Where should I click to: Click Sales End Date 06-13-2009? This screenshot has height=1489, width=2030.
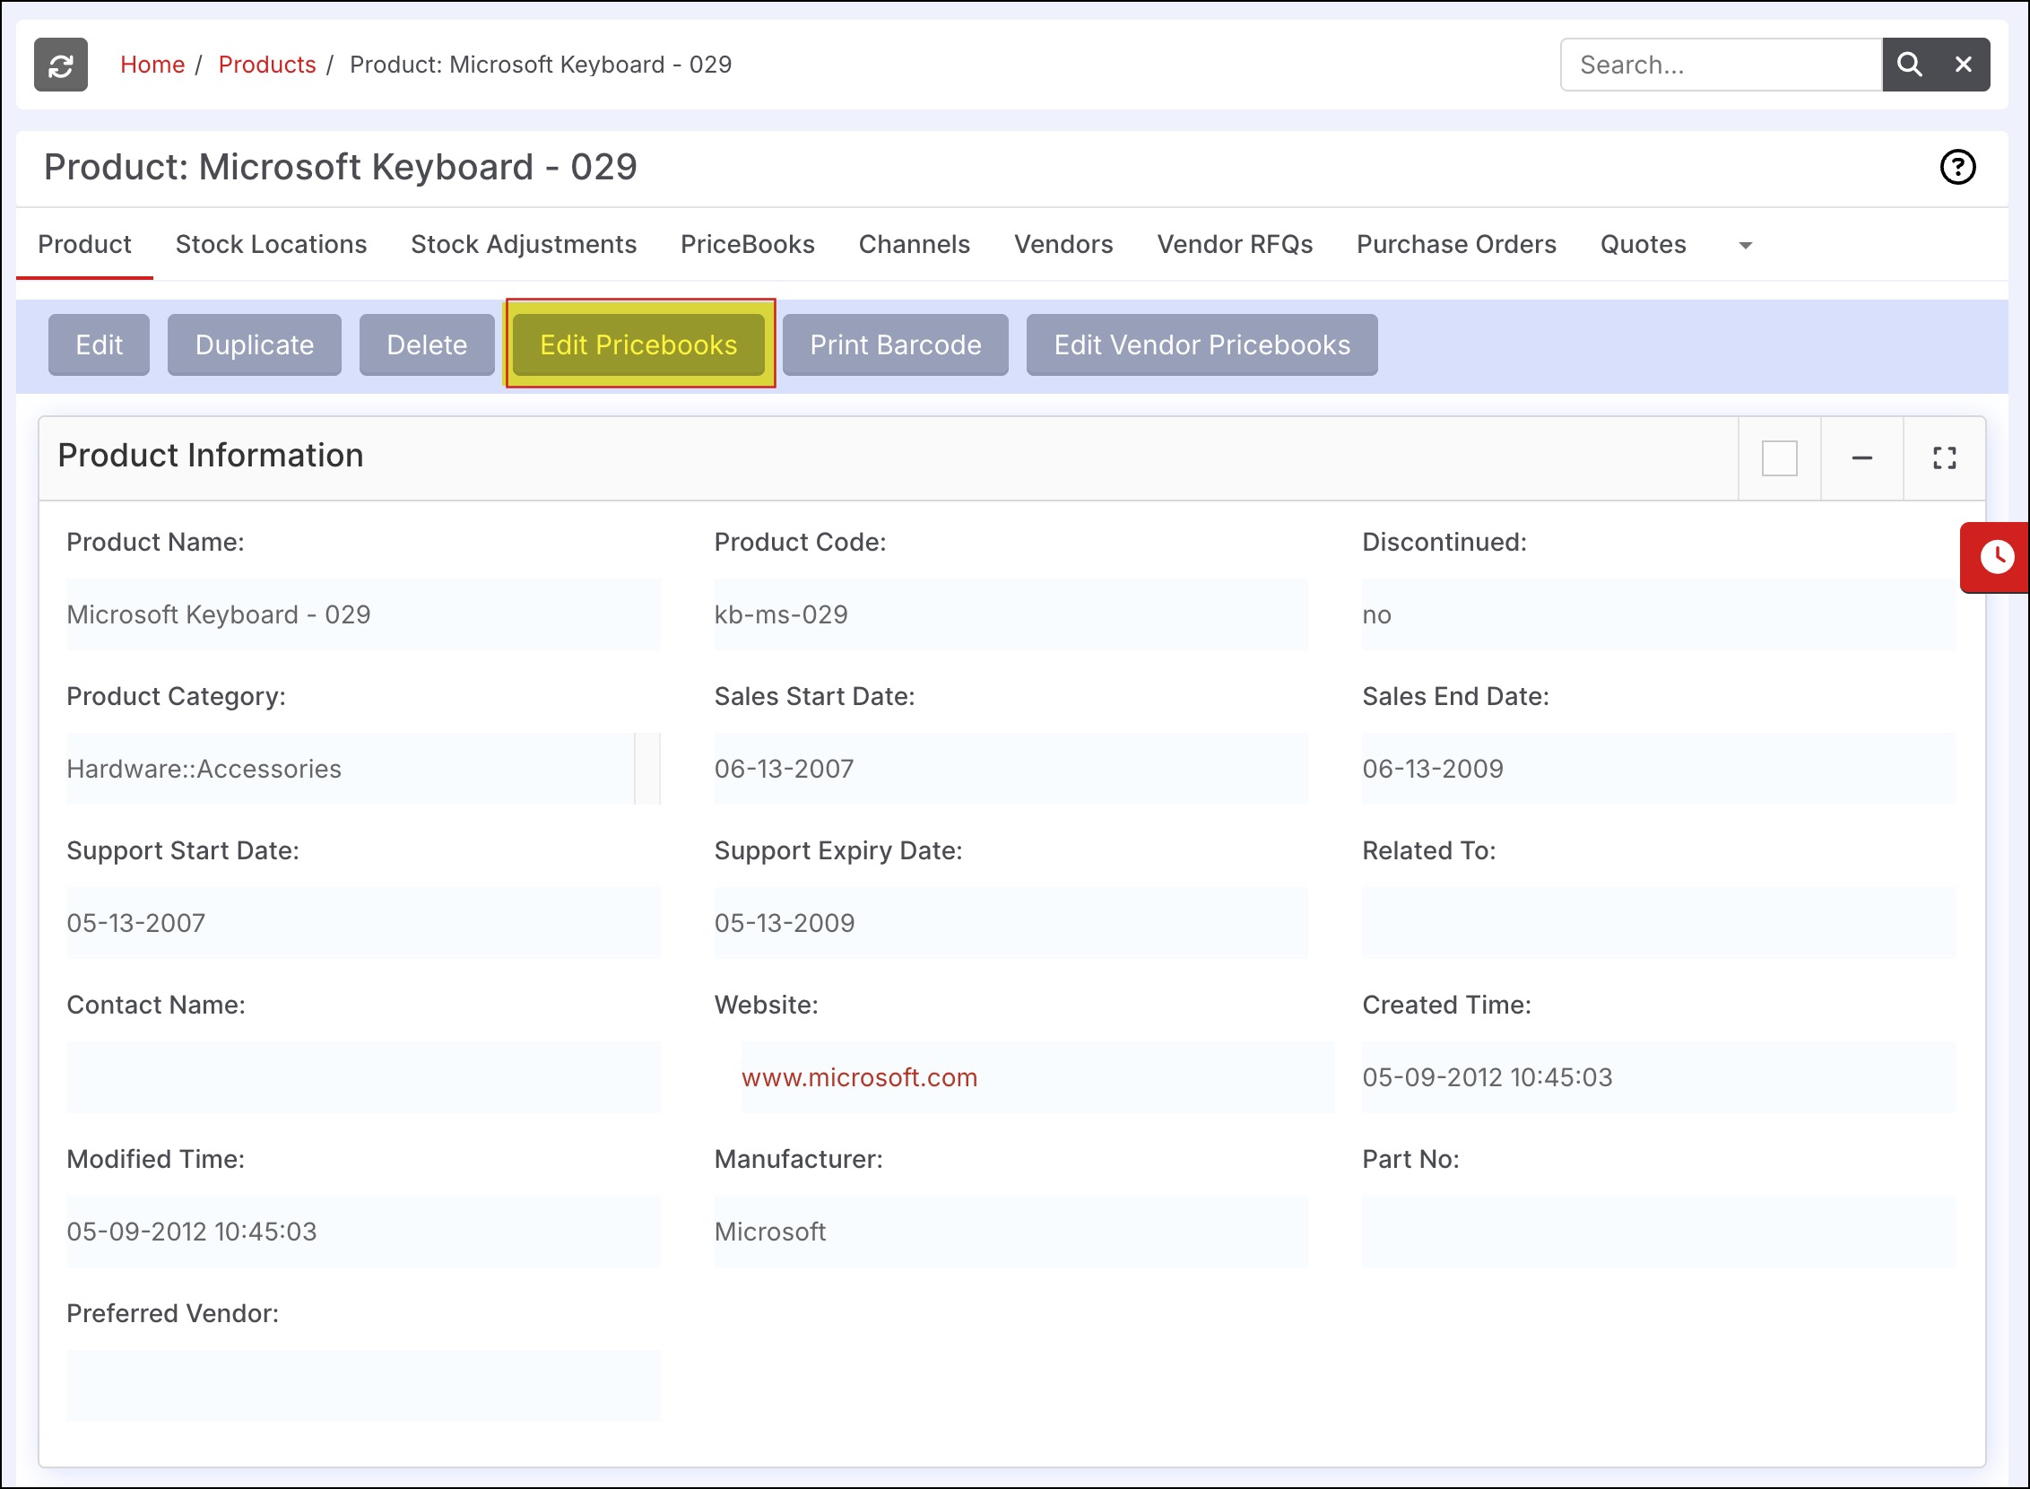pos(1659,769)
